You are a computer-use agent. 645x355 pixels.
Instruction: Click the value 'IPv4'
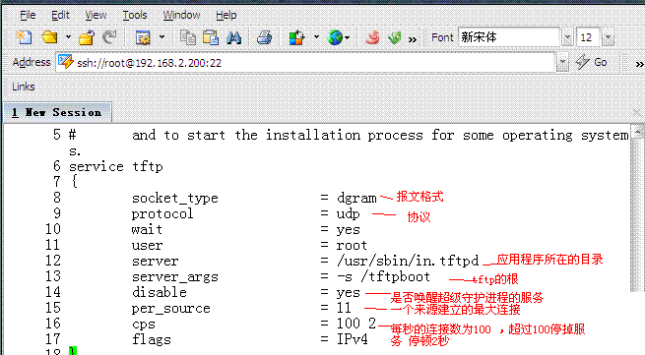353,339
